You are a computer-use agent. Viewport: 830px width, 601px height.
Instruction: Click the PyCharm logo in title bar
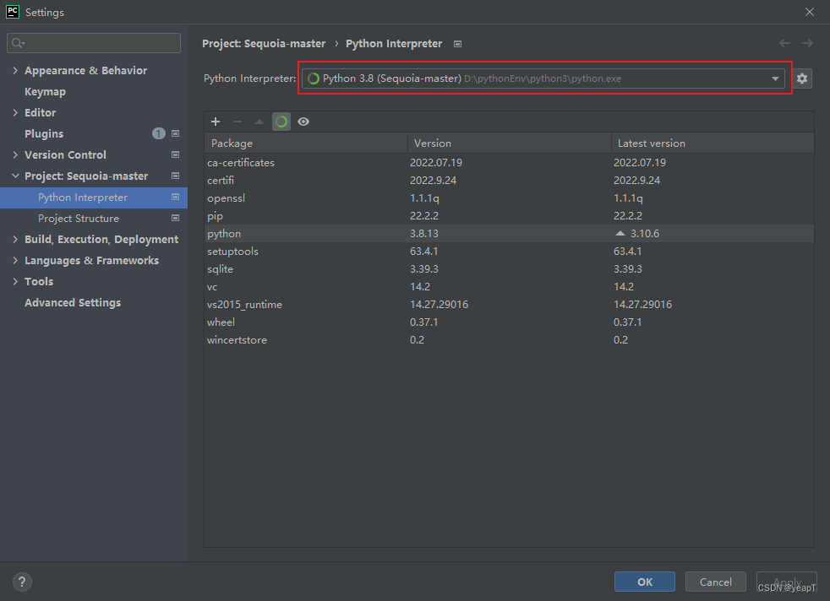pyautogui.click(x=12, y=12)
